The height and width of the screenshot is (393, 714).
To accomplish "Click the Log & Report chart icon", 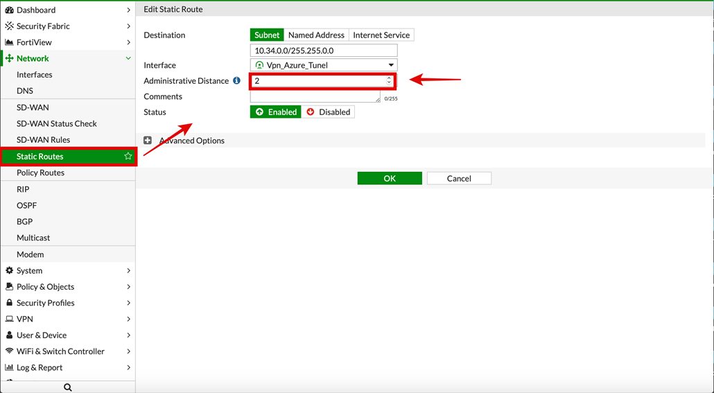I will click(x=9, y=367).
